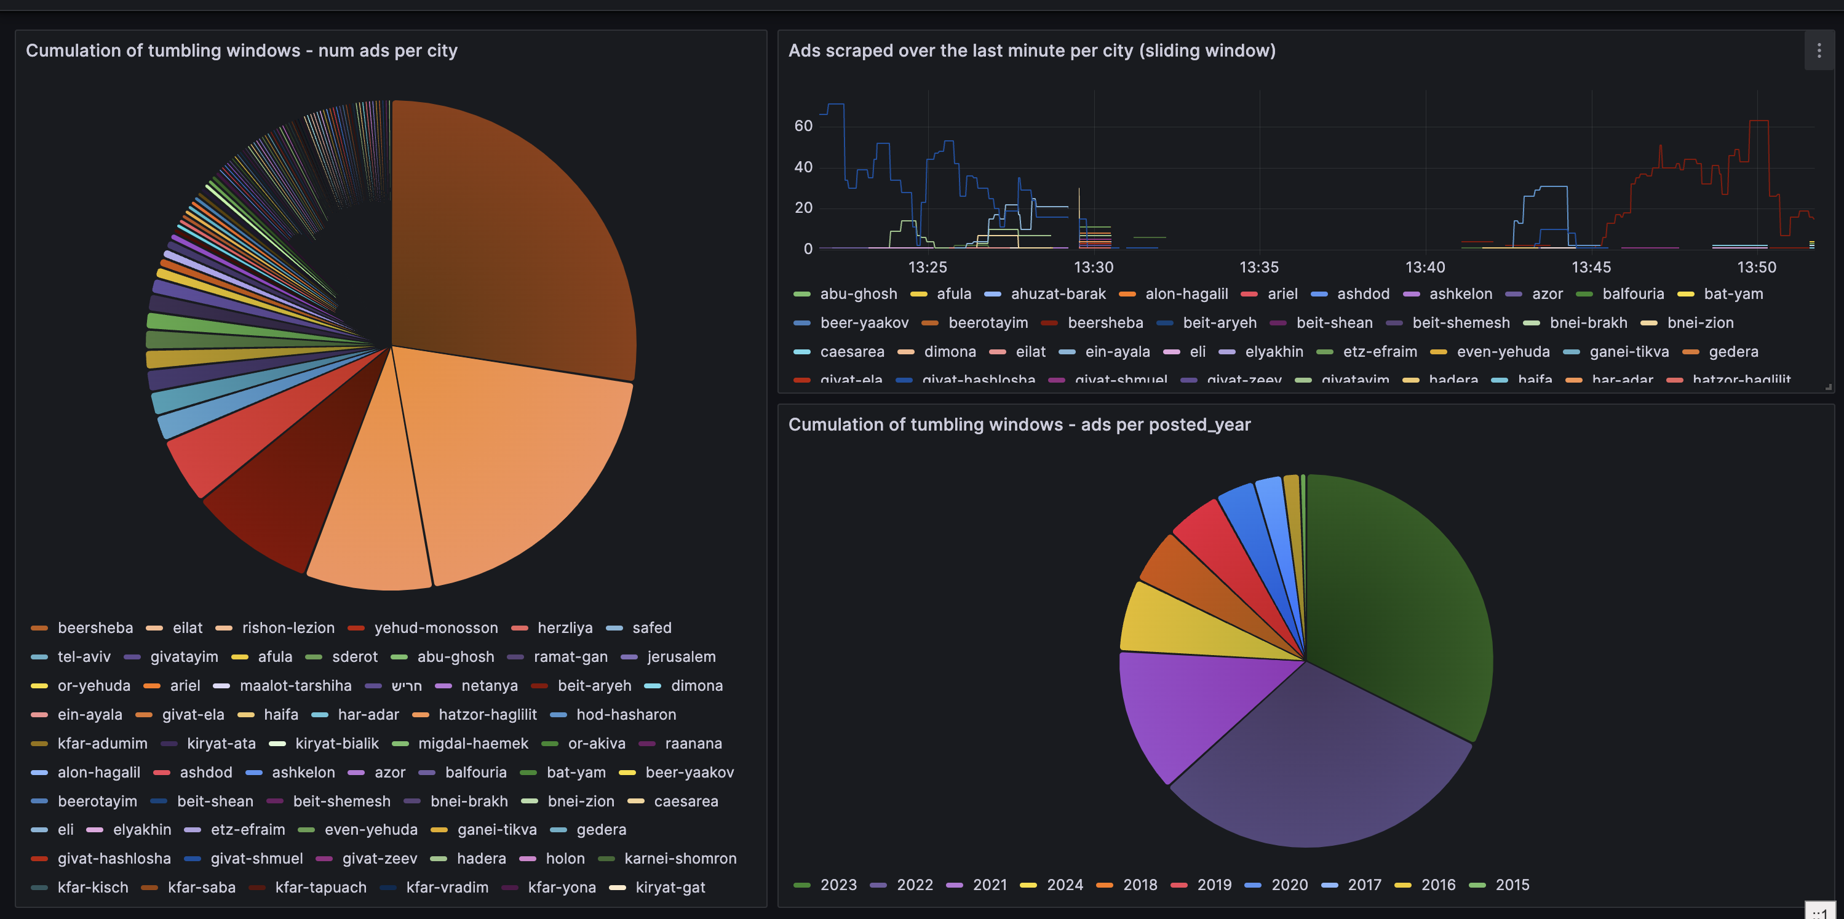1844x919 pixels.
Task: Click the 20 value on the y-axis
Action: tap(803, 207)
